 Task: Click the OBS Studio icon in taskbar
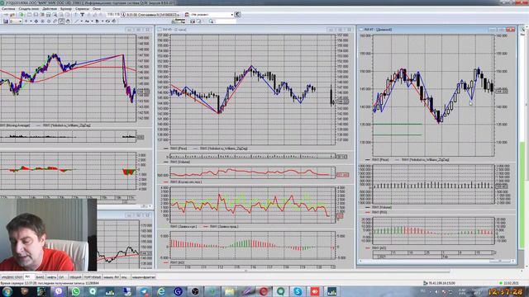coord(195,291)
